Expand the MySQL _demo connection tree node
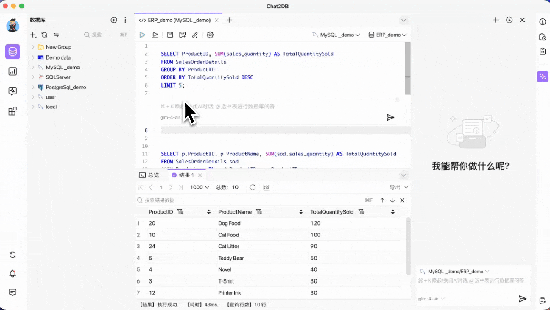The image size is (550, 310). [x=33, y=67]
